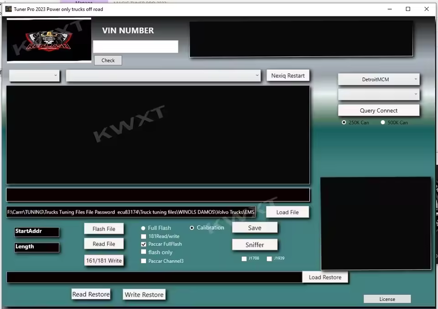This screenshot has width=438, height=309.
Task: Click the Load File button
Action: (x=287, y=212)
